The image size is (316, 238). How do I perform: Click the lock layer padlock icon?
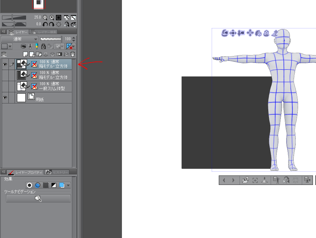tap(43, 46)
